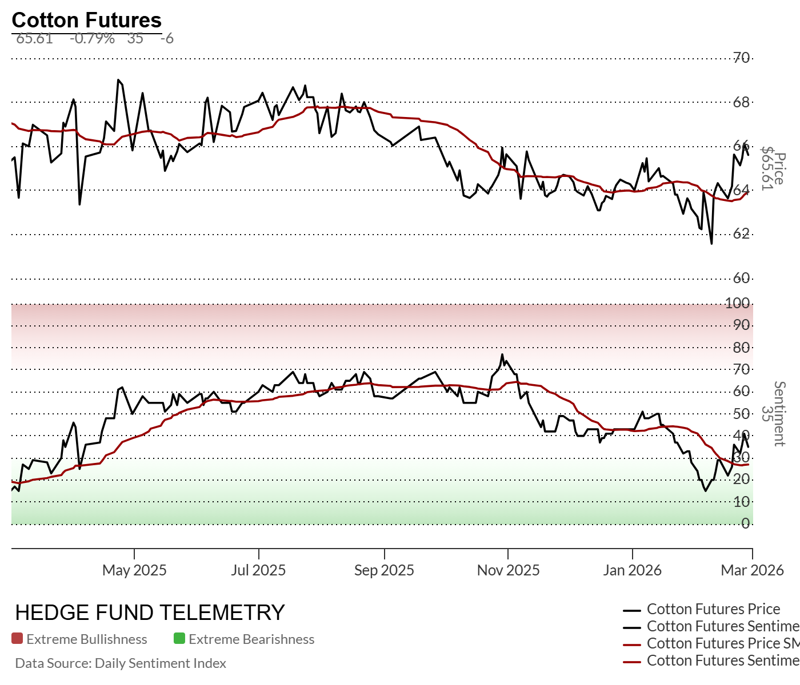This screenshot has height=685, width=800.
Task: Click the vertical Price $65.61 axis label
Action: click(x=774, y=168)
